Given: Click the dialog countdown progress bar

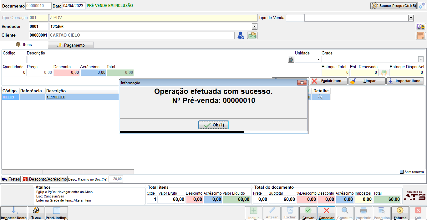Looking at the screenshot, I should tap(214, 132).
